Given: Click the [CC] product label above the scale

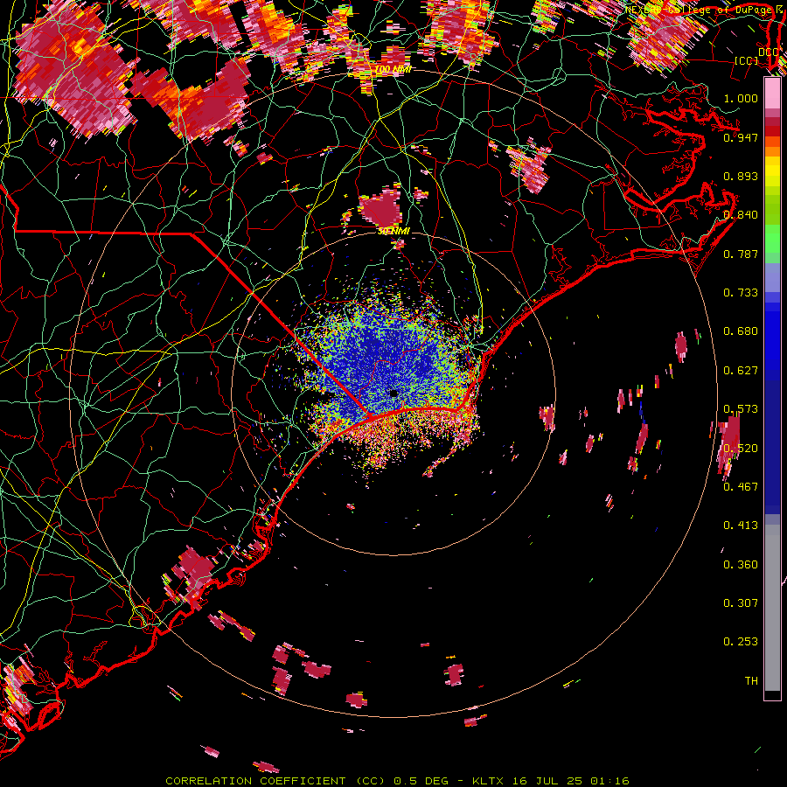Looking at the screenshot, I should coord(747,60).
